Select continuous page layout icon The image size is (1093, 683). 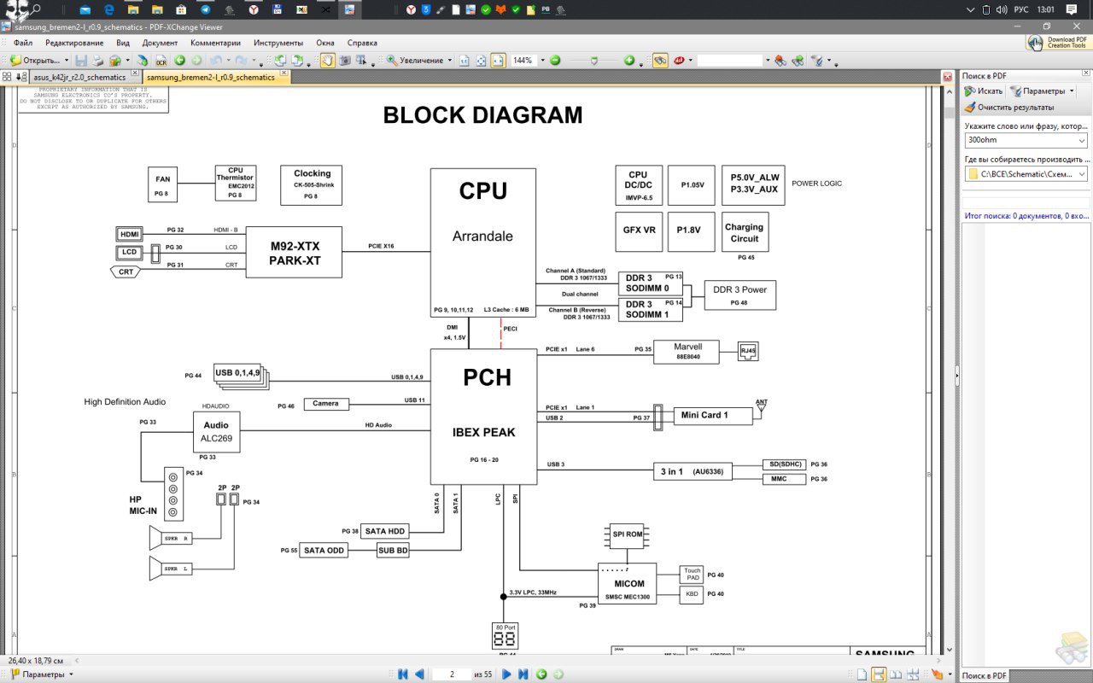point(879,674)
